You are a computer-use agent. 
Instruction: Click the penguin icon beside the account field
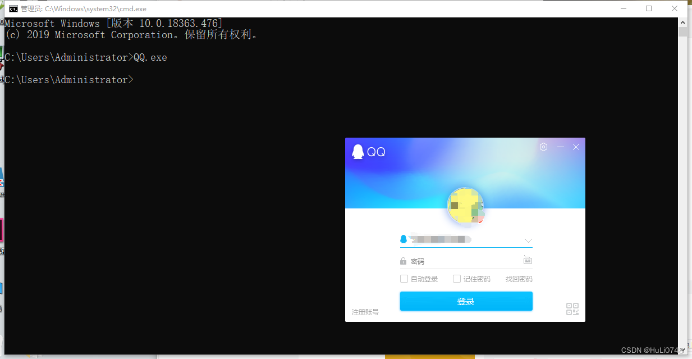[x=403, y=239]
